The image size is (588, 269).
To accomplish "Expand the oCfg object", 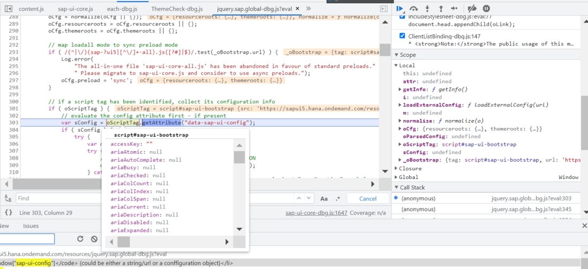I will coord(400,129).
